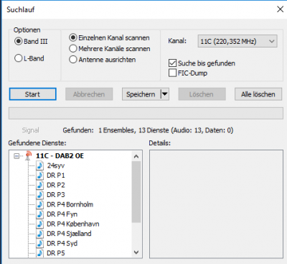Screen dimensions: 287x264
Task: Close the Suchlauf dialog
Action: click(280, 9)
